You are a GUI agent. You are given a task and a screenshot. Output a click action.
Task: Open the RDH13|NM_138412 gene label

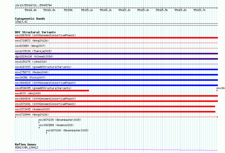(27, 147)
